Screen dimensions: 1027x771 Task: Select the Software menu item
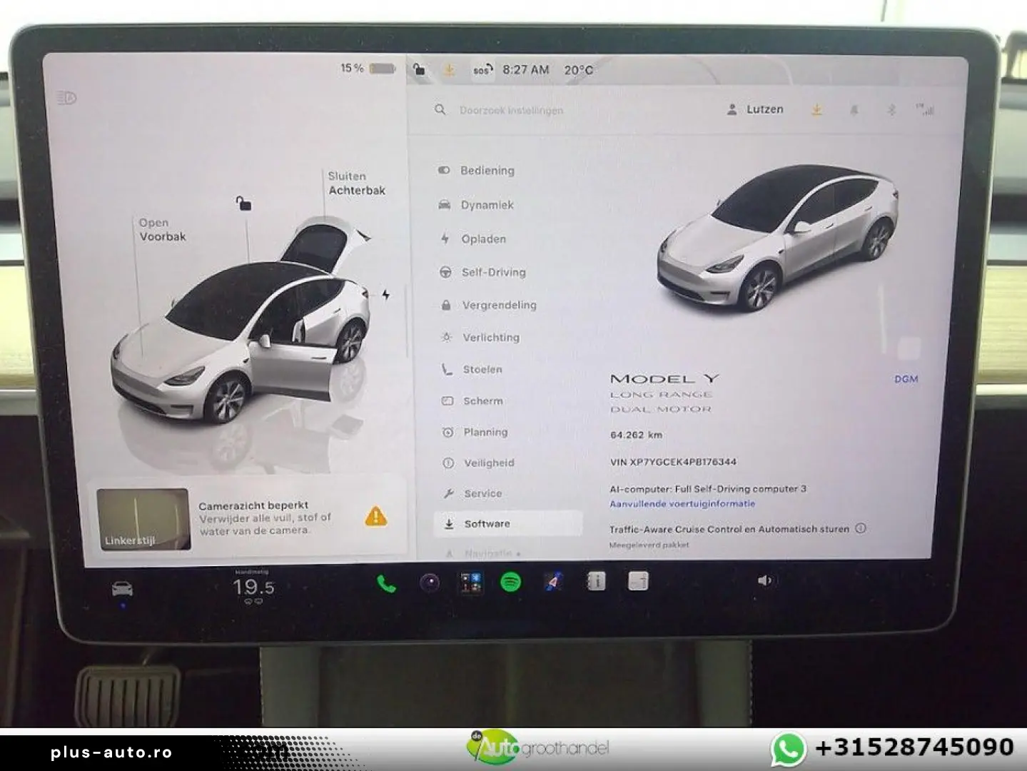coord(508,523)
